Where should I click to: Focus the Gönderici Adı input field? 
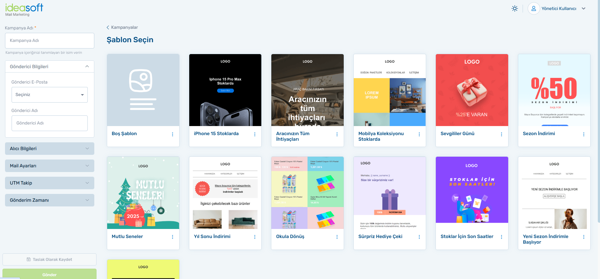coord(50,123)
